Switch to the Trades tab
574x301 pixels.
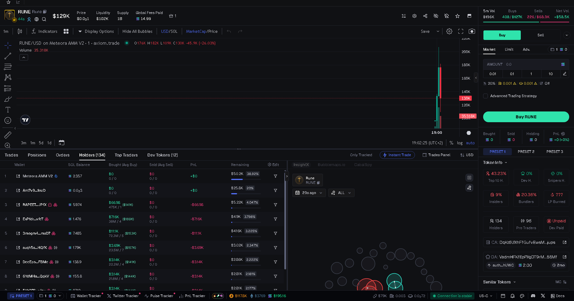[x=11, y=155]
